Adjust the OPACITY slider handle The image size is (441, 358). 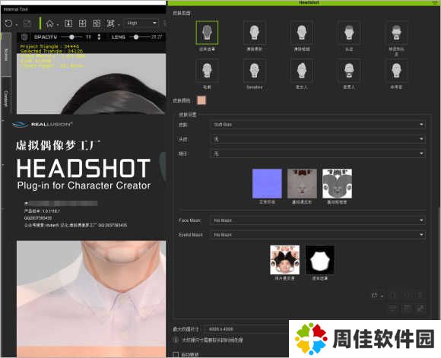coord(71,36)
